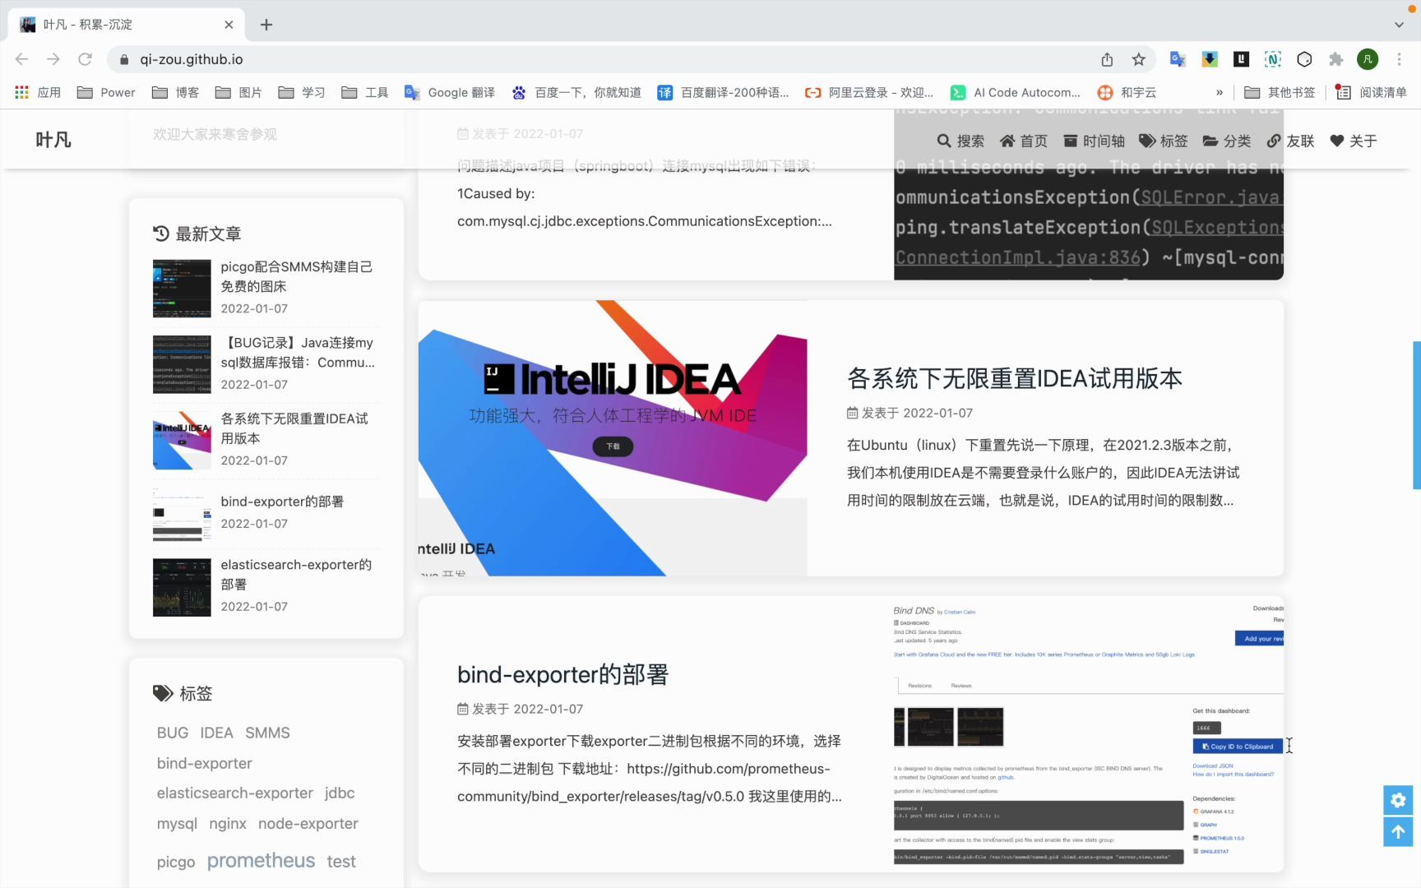Open the 其他书签 bookmarks folder
The image size is (1421, 888).
pos(1280,92)
